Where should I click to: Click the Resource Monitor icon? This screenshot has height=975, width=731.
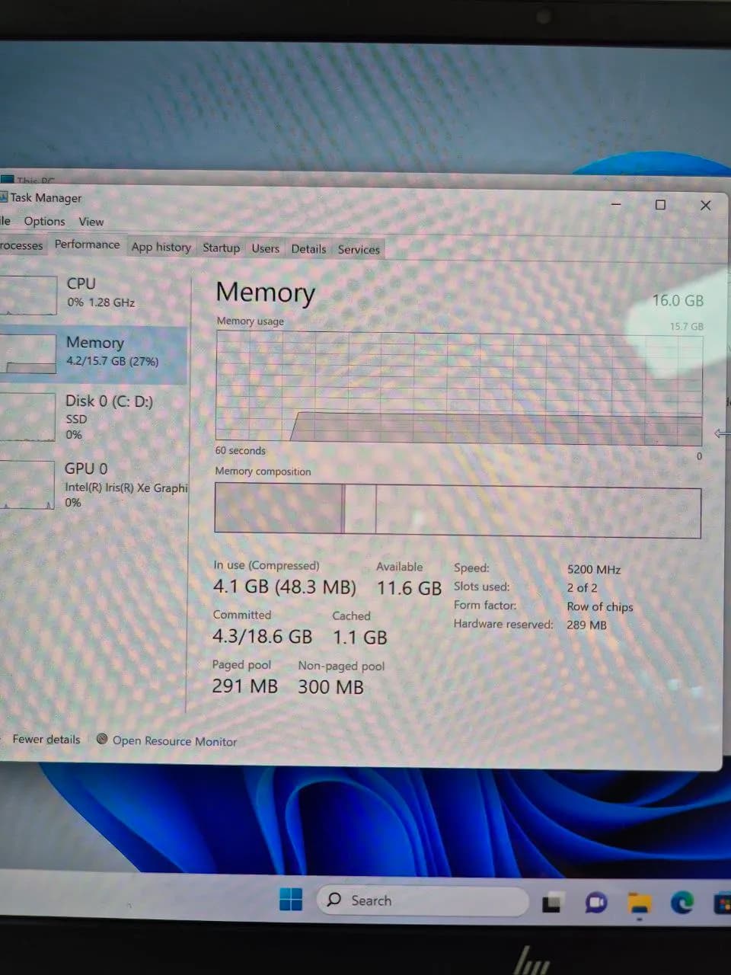(x=102, y=739)
